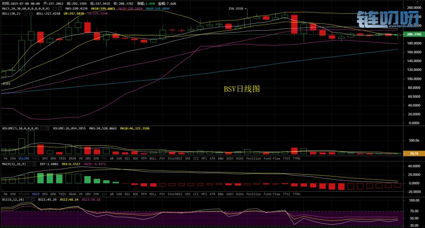Image resolution: width=425 pixels, height=228 pixels.
Task: Select TRIX tab in the volume panel's indicator row
Action: click(62, 159)
